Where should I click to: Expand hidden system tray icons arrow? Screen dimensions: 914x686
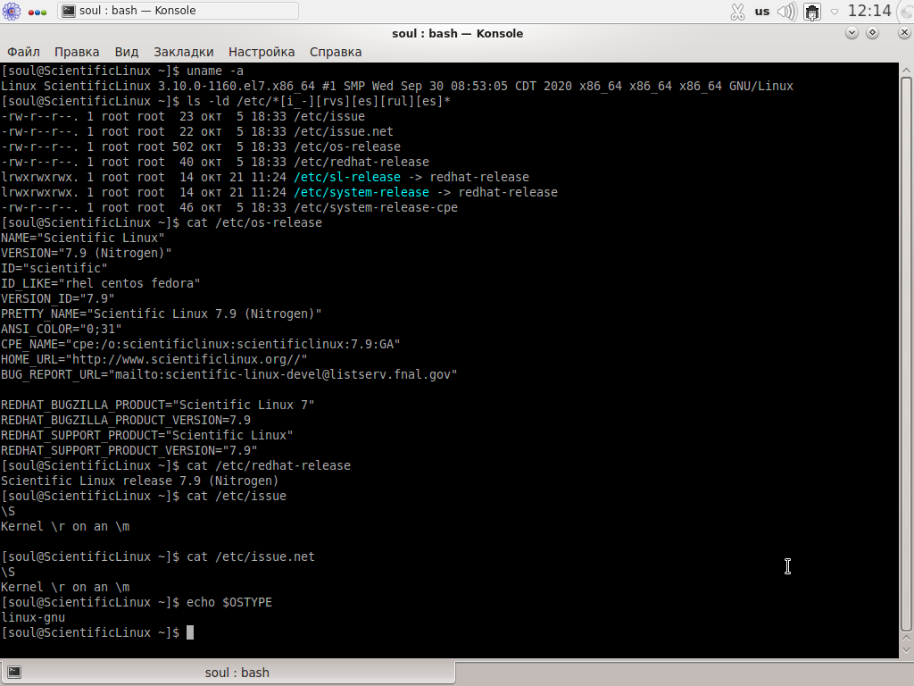(835, 12)
